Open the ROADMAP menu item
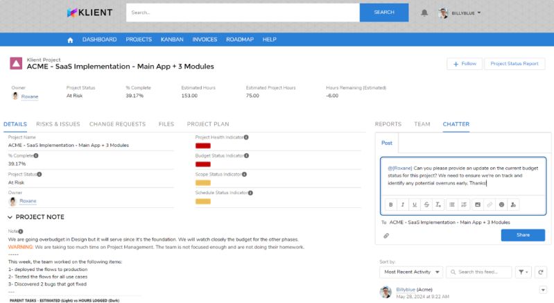Image resolution: width=554 pixels, height=303 pixels. 240,40
